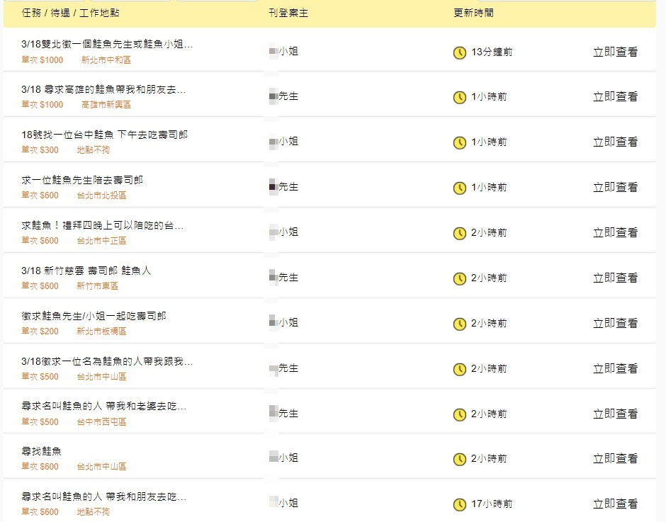
Task: Open 立即查看 for the 新北市中和區 task
Action: (615, 52)
